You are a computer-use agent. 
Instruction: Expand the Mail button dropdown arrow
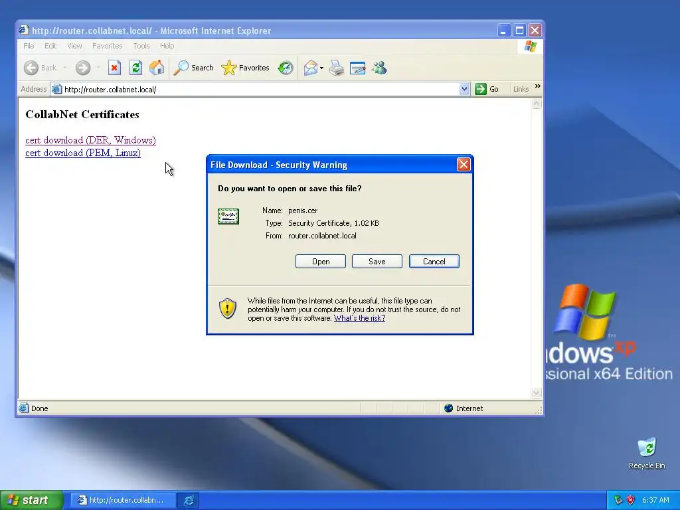point(321,68)
